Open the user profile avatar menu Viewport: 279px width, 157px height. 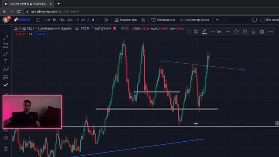pos(6,20)
